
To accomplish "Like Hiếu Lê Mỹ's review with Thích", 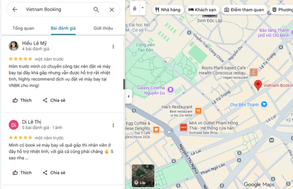I will pos(22,100).
